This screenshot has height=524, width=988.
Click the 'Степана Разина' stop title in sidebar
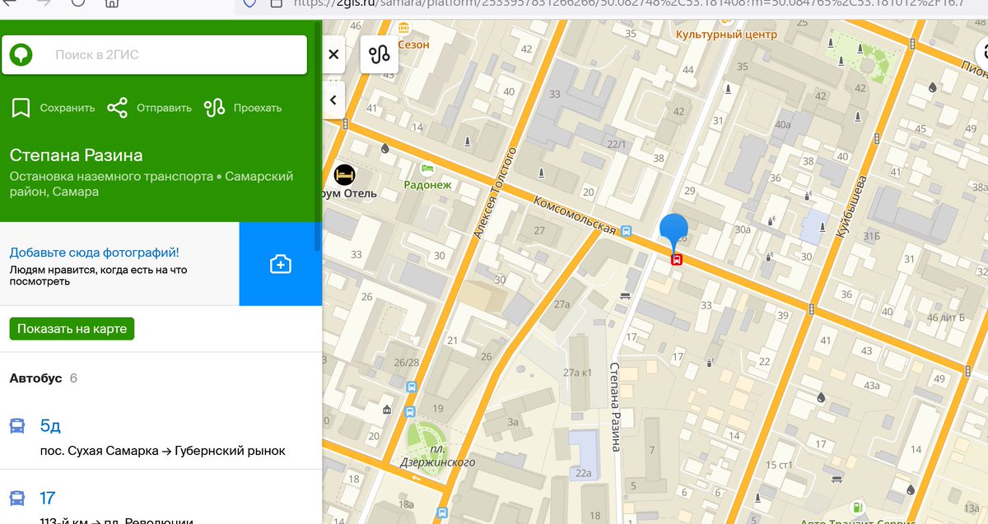76,155
